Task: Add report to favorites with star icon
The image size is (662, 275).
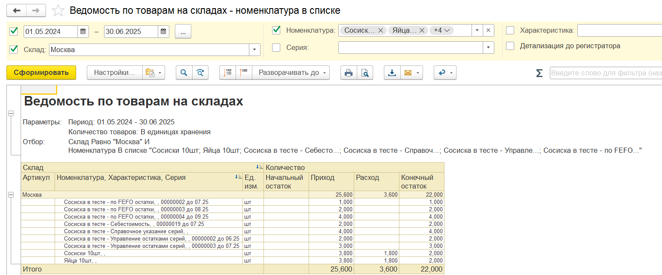Action: click(x=58, y=11)
